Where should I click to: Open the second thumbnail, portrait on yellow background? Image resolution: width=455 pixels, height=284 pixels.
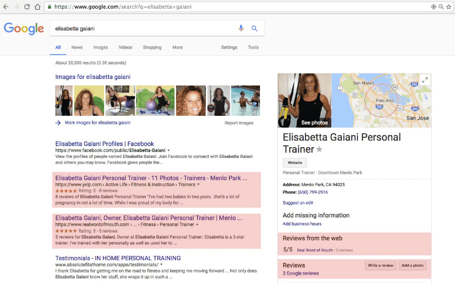tap(89, 101)
